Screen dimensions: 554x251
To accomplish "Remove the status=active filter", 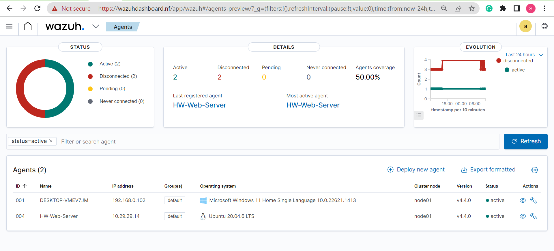I will tap(51, 141).
